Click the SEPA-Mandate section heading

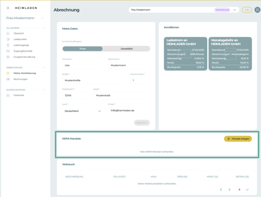[x=72, y=139]
